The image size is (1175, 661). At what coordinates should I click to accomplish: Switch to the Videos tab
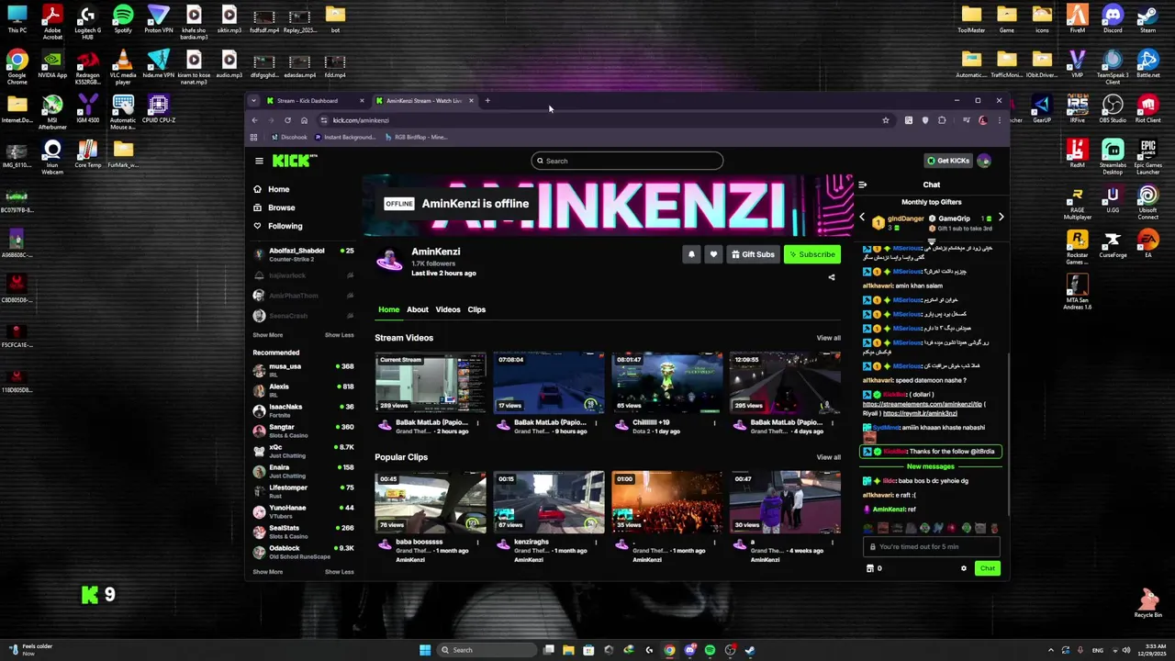click(x=448, y=309)
